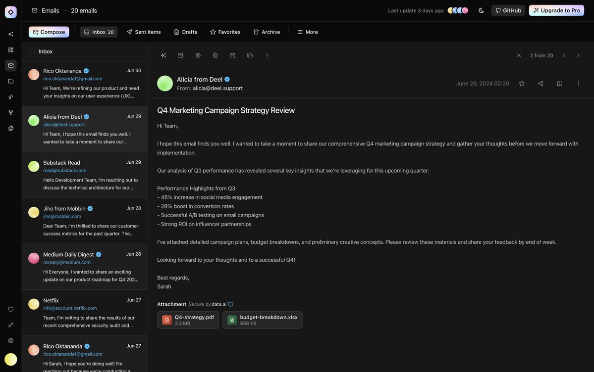Open the activity wave icon in sidebar
This screenshot has height=372, width=594.
(10, 97)
